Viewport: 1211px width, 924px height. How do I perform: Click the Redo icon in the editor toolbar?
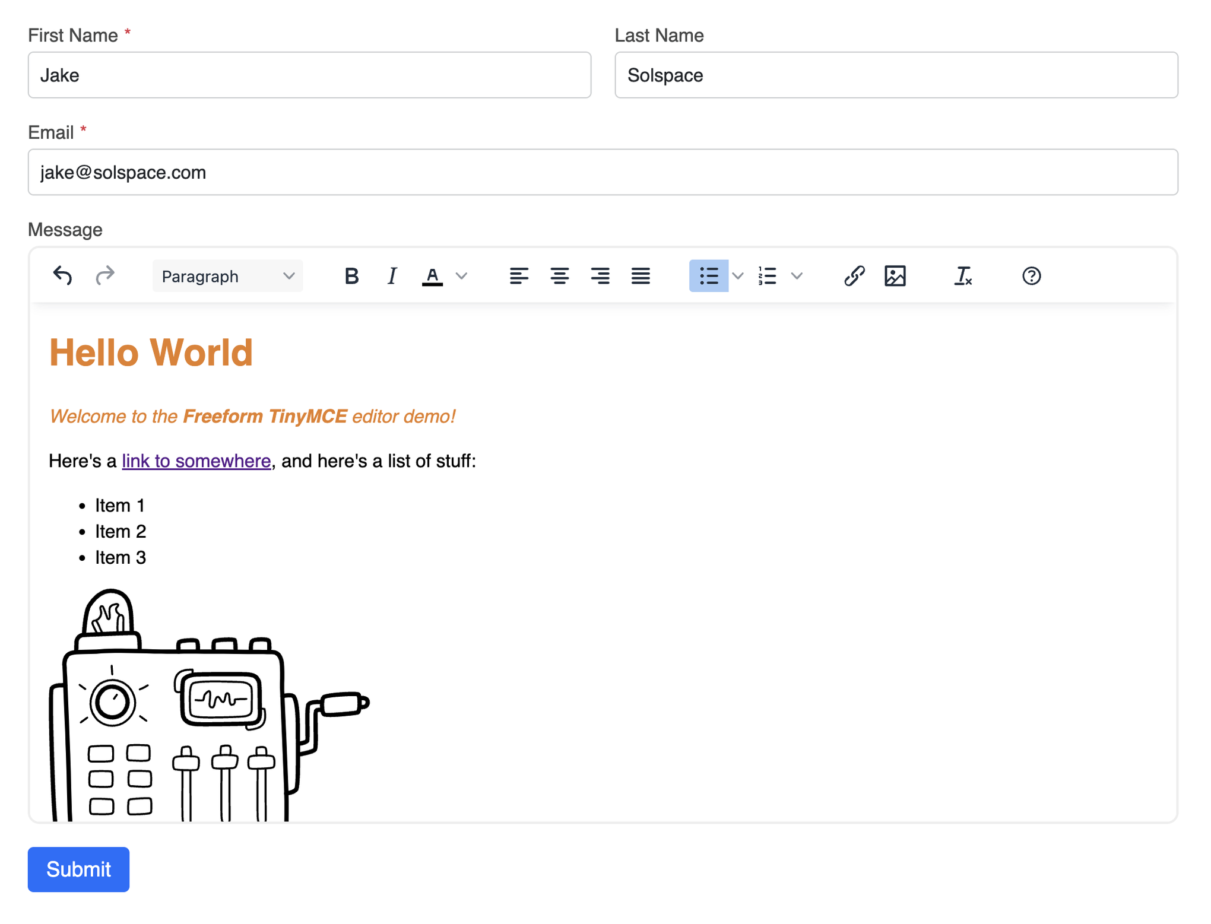point(105,275)
